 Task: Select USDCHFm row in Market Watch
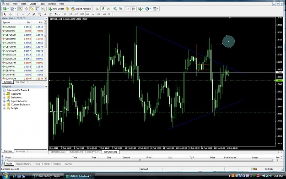23,39
